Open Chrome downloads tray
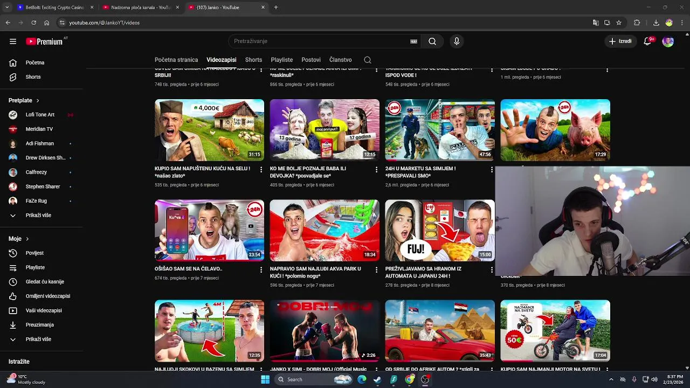Image resolution: width=690 pixels, height=388 pixels. coord(656,23)
